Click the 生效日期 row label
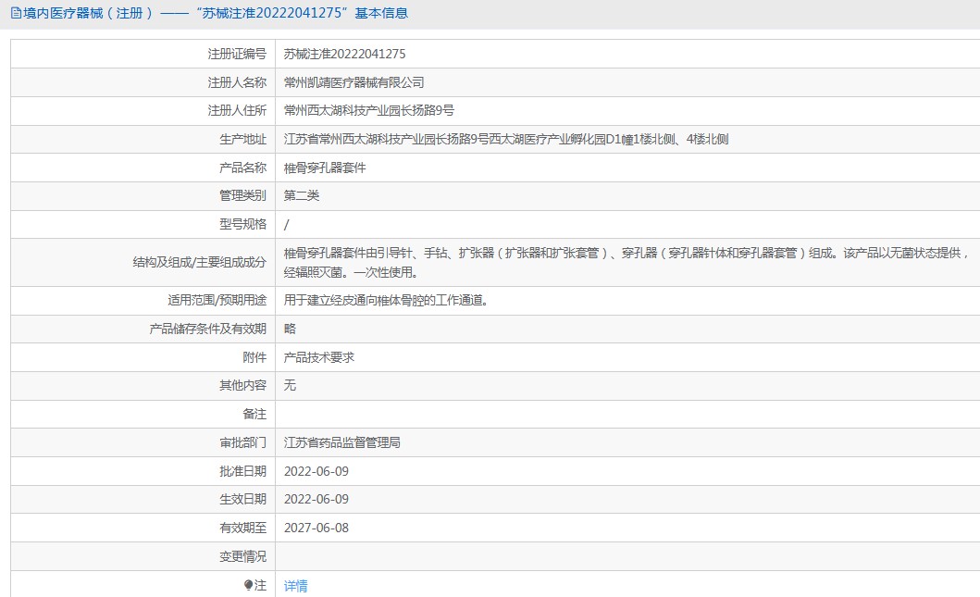Image resolution: width=980 pixels, height=597 pixels. point(242,500)
